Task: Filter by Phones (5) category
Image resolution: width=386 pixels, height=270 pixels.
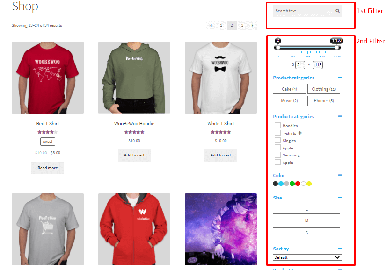Action: point(324,101)
